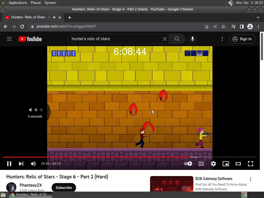Open the PhantasyZX channel avatar
264x198 pixels.
[x=11, y=187]
